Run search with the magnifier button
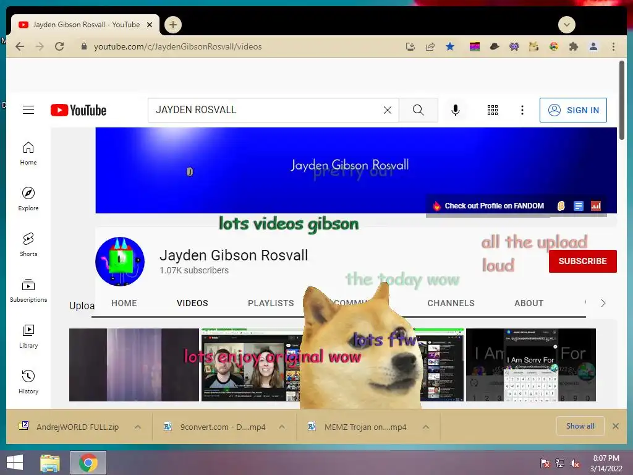Image resolution: width=633 pixels, height=475 pixels. [x=418, y=110]
